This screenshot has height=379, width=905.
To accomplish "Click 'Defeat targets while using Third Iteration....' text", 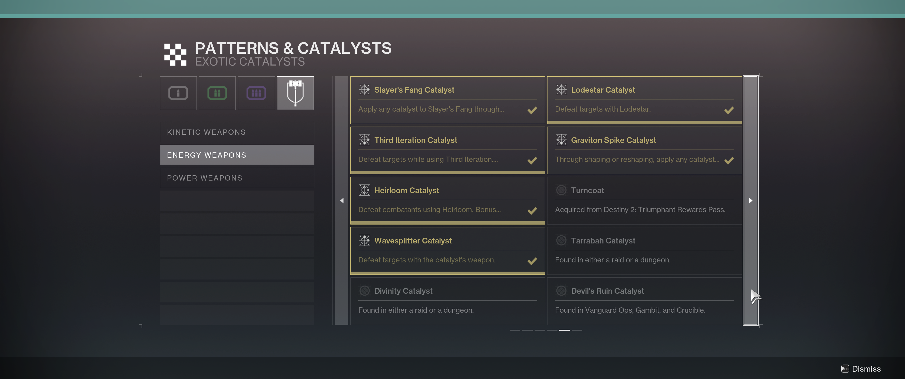I will click(x=428, y=159).
